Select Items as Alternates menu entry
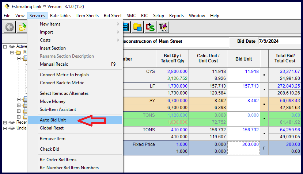Image resolution: width=303 pixels, height=174 pixels. click(x=75, y=93)
